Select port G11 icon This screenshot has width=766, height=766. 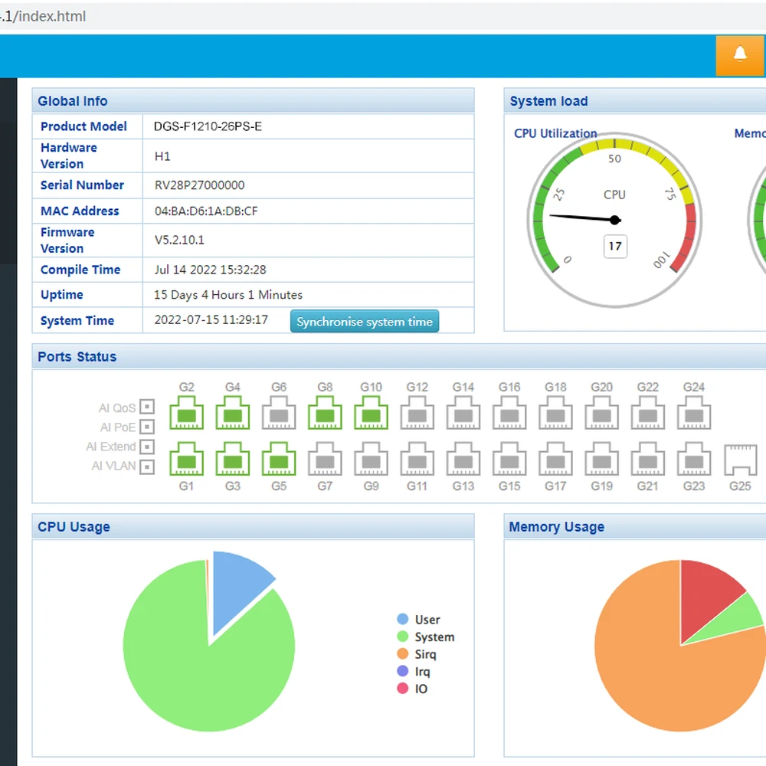[x=417, y=459]
